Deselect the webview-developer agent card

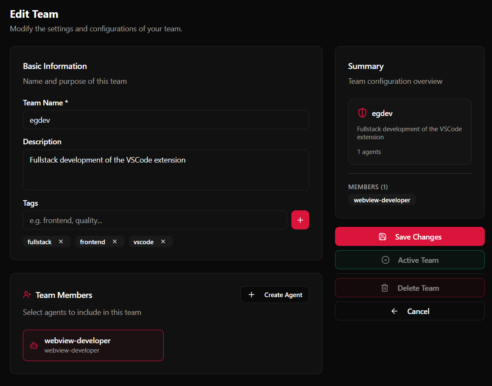(93, 345)
